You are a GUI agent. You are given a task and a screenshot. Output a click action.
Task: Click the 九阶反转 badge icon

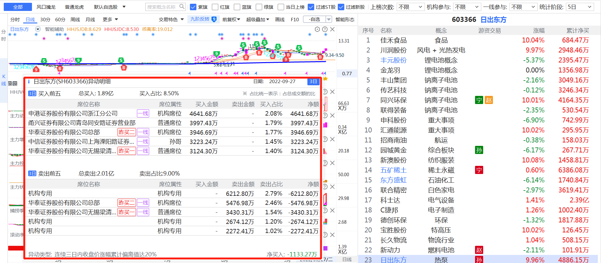coord(214,19)
